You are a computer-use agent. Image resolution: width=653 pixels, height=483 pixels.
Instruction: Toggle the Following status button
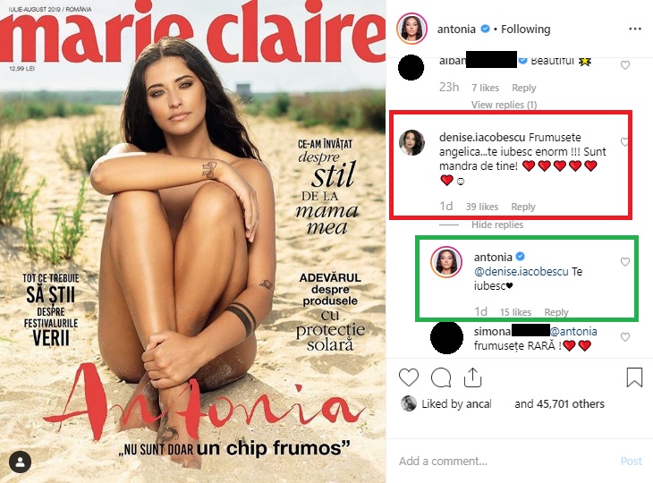(x=526, y=30)
